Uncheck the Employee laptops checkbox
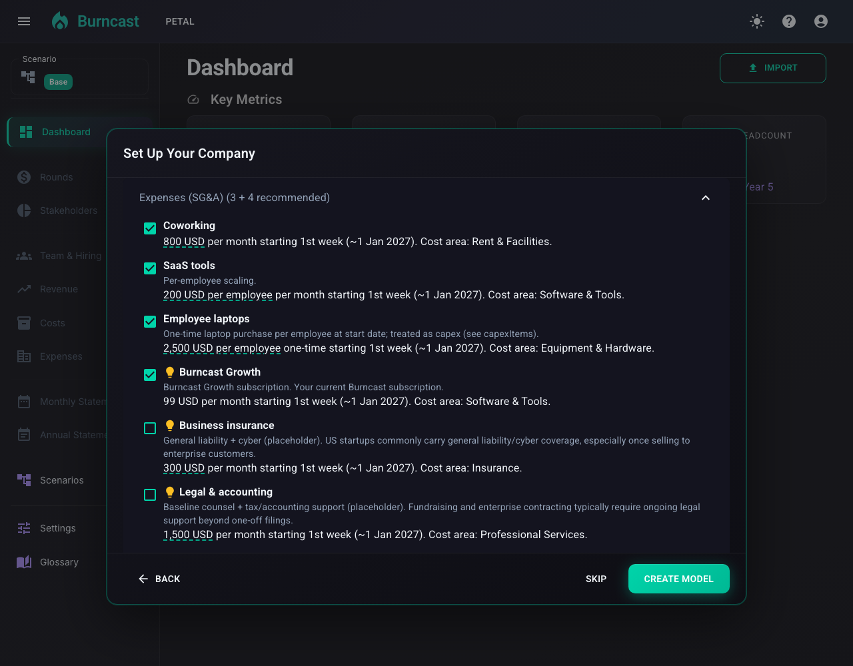The width and height of the screenshot is (853, 666). click(x=150, y=322)
